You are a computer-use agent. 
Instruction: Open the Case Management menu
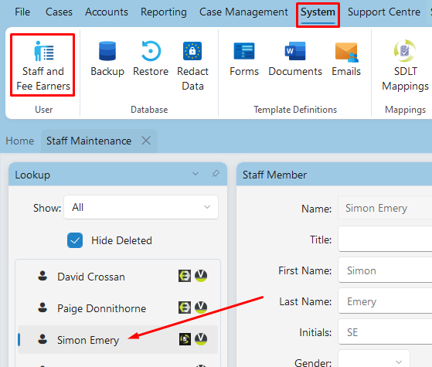[243, 12]
